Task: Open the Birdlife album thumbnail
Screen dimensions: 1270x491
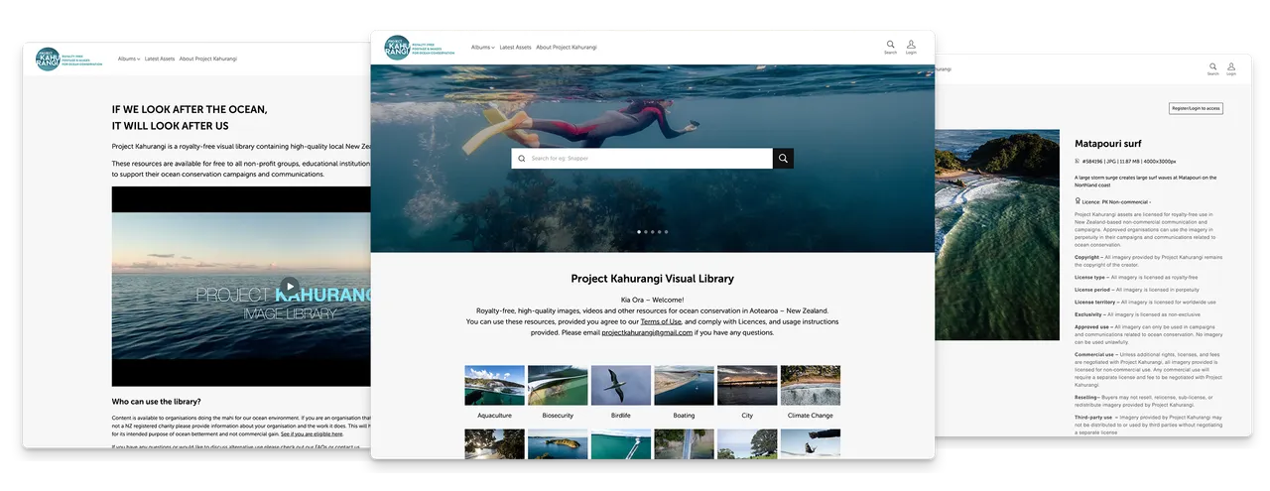Action: pyautogui.click(x=621, y=386)
